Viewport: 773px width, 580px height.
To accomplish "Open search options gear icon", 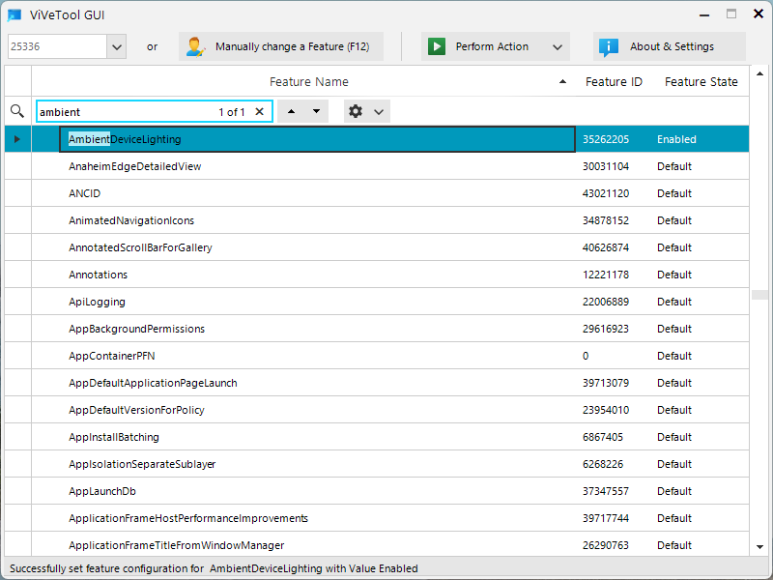I will pos(356,112).
